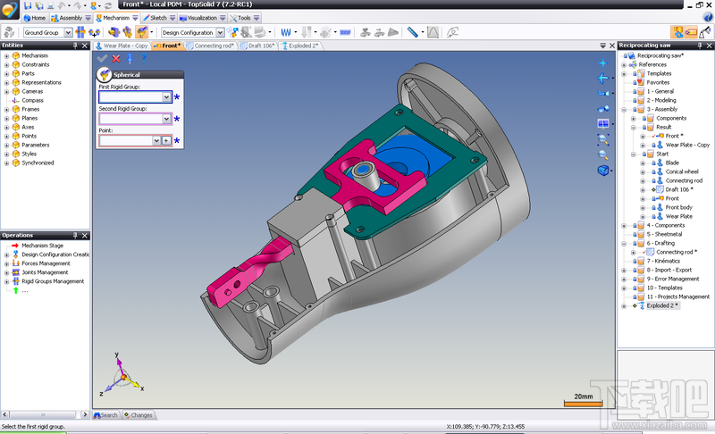
Task: Select Joints Management in Operations panel
Action: (x=45, y=272)
